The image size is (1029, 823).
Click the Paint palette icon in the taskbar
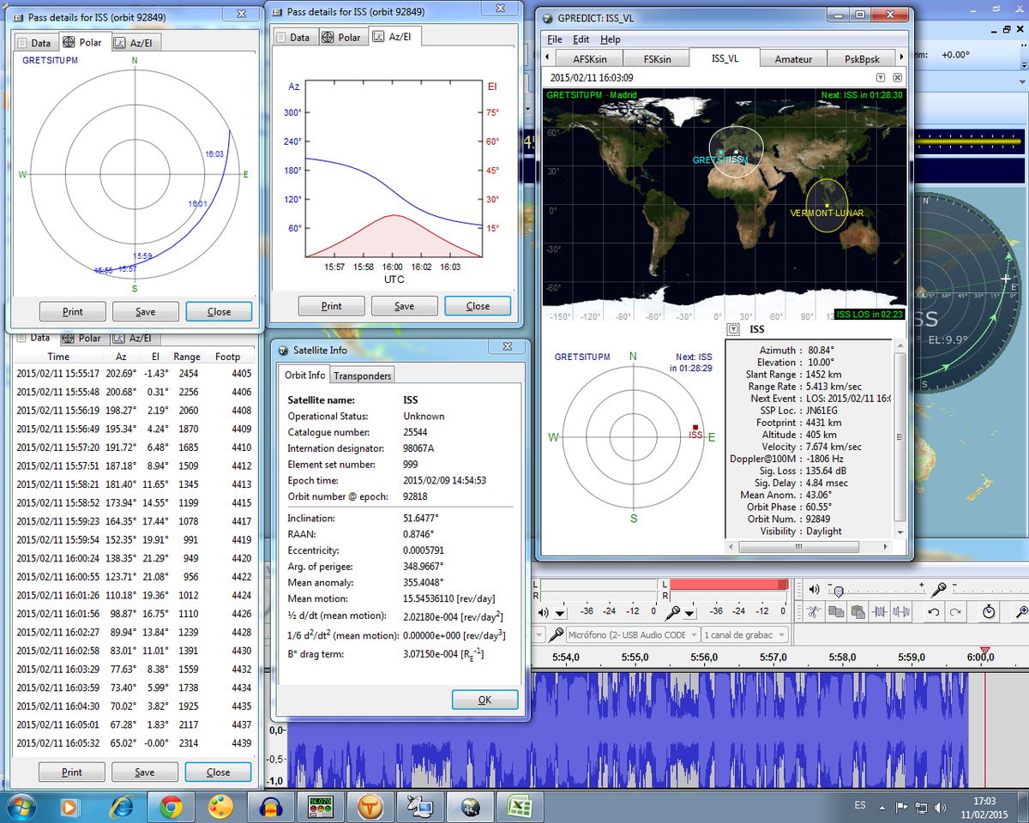pyautogui.click(x=220, y=807)
